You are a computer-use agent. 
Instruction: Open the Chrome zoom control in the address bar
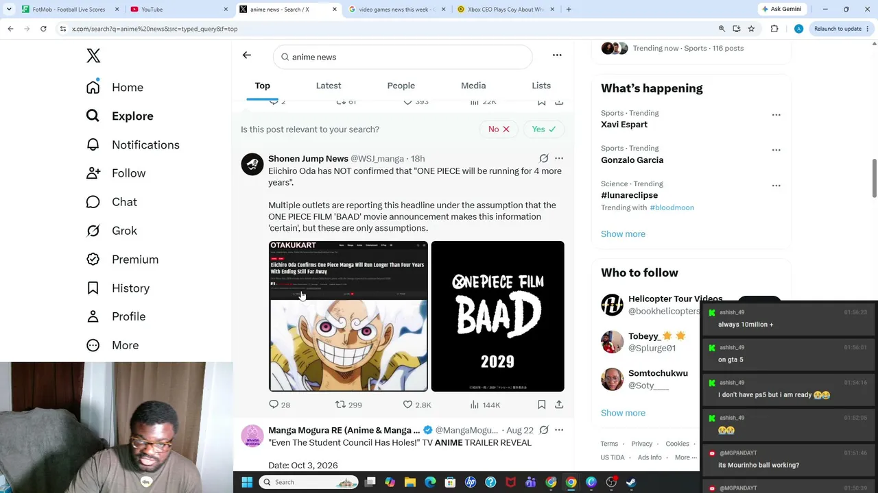coord(722,29)
